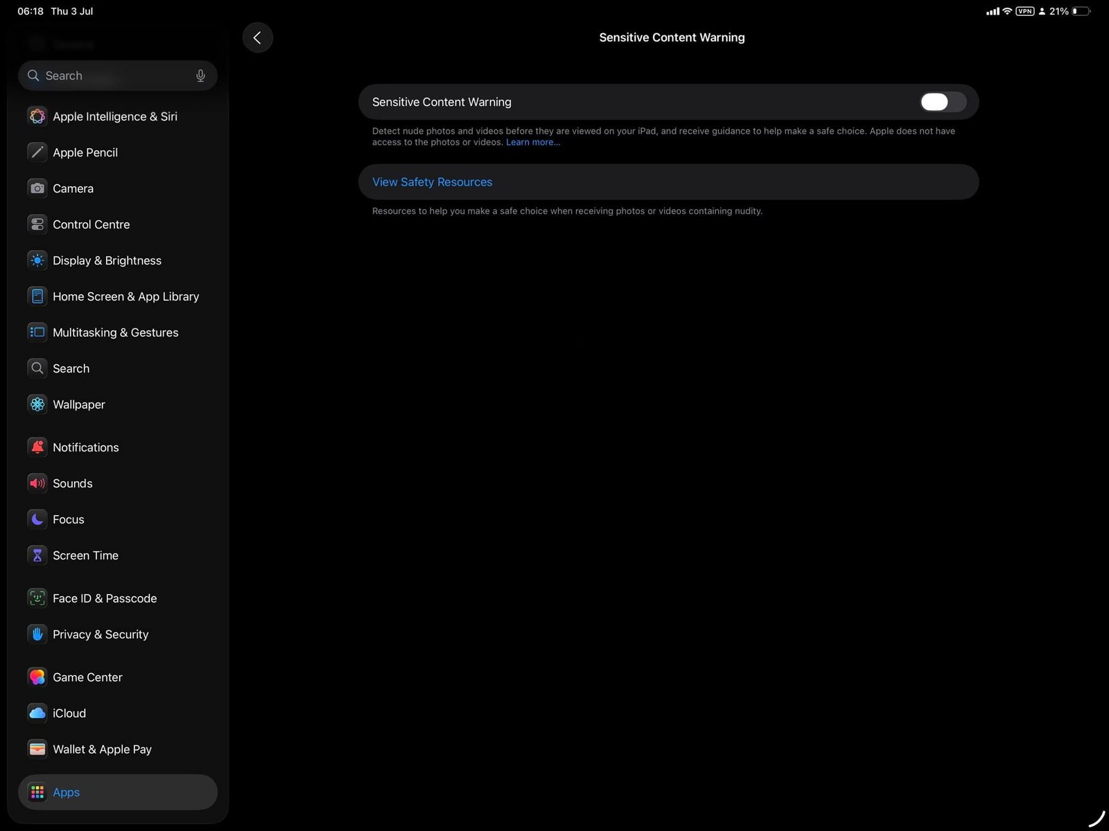Image resolution: width=1109 pixels, height=831 pixels.
Task: Select Privacy & Security in sidebar
Action: click(x=101, y=634)
